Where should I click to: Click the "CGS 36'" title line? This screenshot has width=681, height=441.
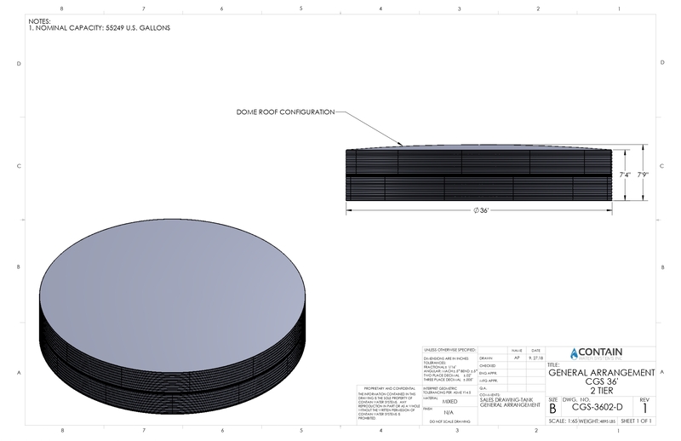[x=602, y=381]
